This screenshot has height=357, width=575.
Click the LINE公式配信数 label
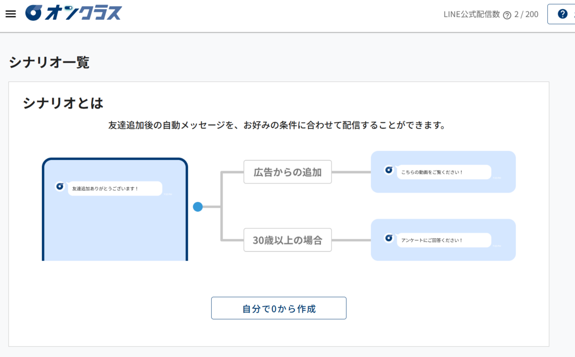tap(471, 15)
